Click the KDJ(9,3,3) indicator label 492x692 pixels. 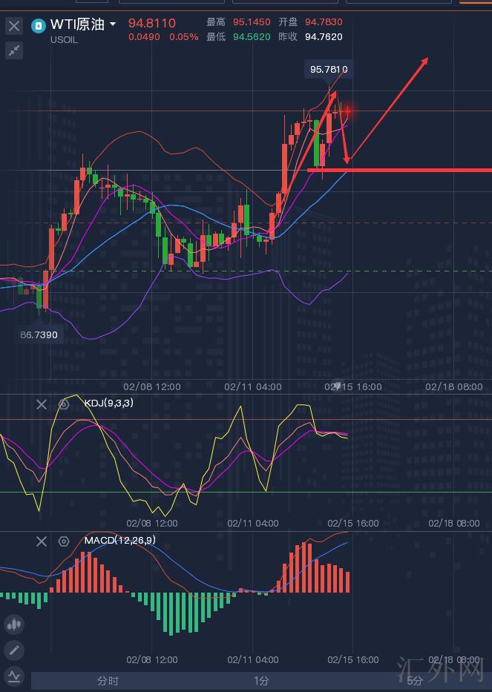coord(108,403)
